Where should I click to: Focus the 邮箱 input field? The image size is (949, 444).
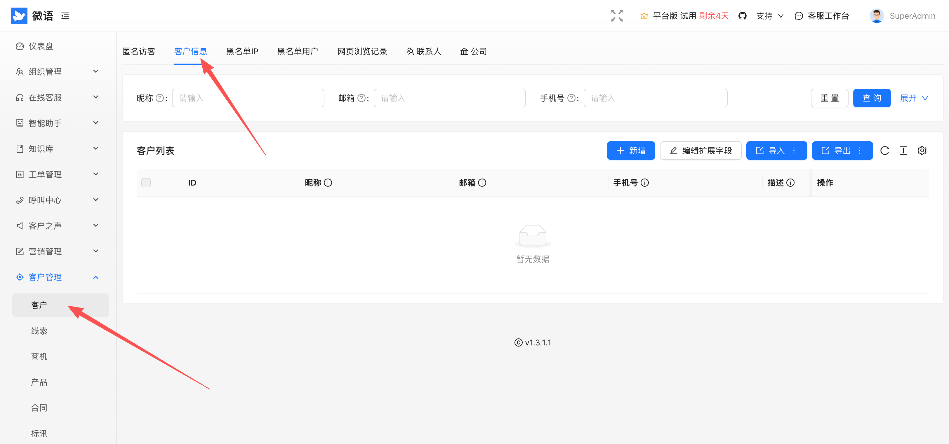pos(449,98)
